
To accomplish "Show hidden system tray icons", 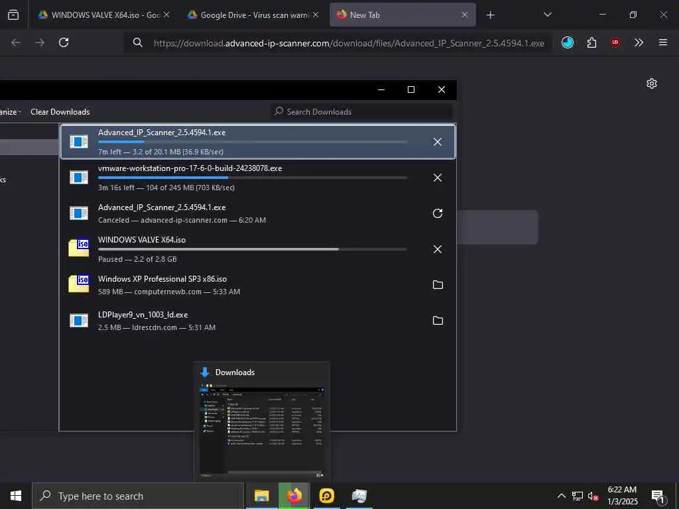I will coord(561,496).
